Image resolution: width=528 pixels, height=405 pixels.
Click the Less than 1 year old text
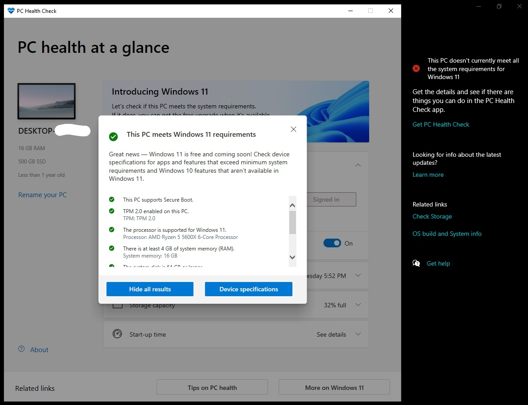pyautogui.click(x=41, y=175)
